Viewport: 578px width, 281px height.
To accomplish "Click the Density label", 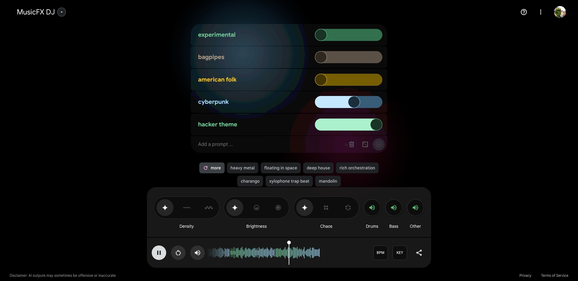I will [187, 226].
